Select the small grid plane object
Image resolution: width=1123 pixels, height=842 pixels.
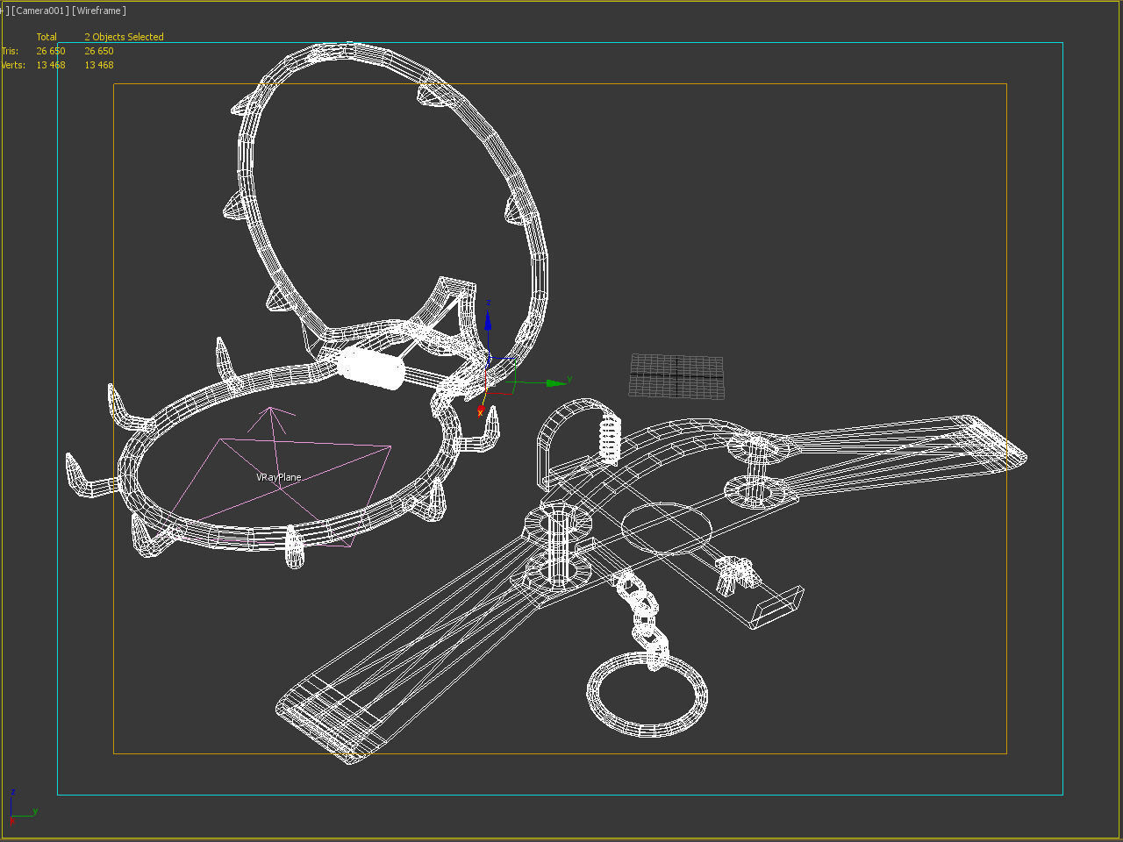tap(676, 375)
